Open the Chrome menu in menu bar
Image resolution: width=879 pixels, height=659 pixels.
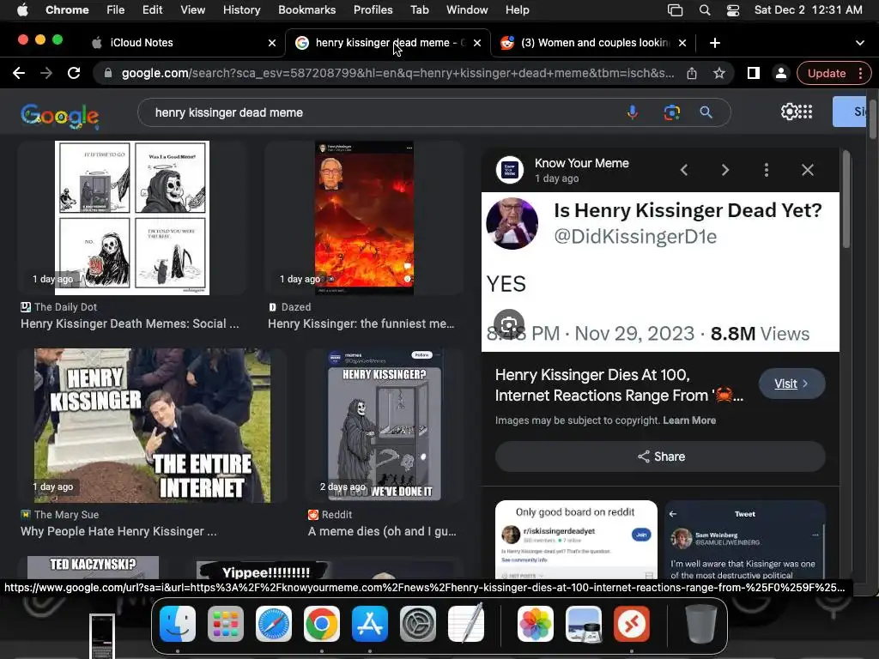click(x=67, y=10)
